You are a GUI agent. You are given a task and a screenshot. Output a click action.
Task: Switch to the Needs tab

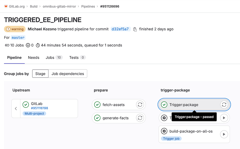click(x=34, y=58)
